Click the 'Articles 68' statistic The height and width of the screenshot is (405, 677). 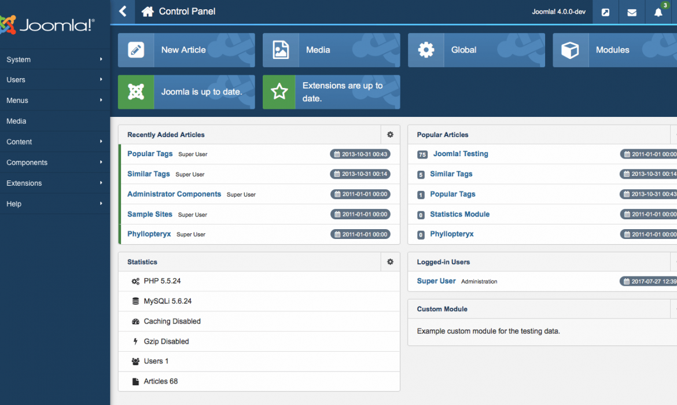(x=161, y=381)
